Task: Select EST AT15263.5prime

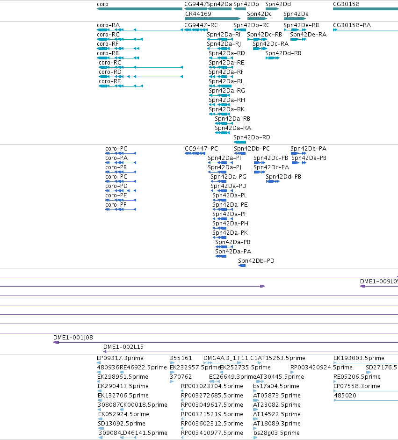Action: tap(282, 358)
